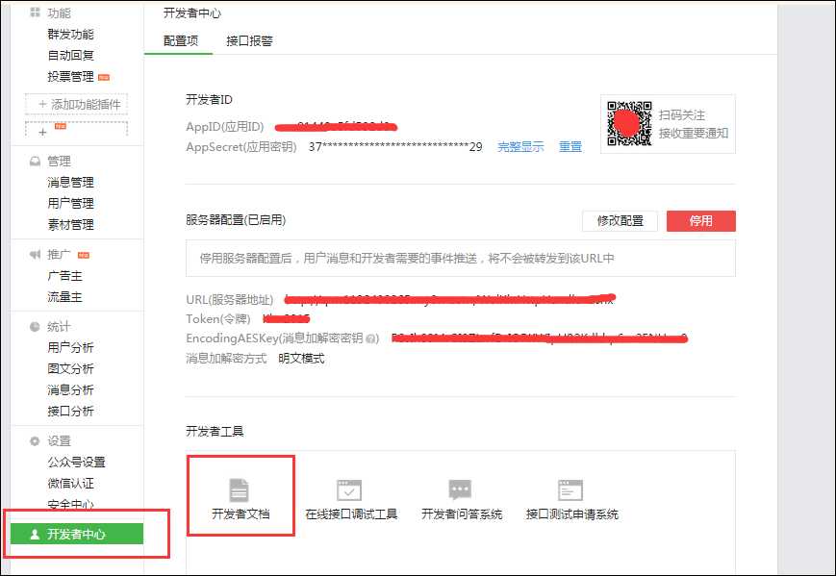Open 安全中心 in sidebar
The width and height of the screenshot is (836, 576).
tap(70, 504)
